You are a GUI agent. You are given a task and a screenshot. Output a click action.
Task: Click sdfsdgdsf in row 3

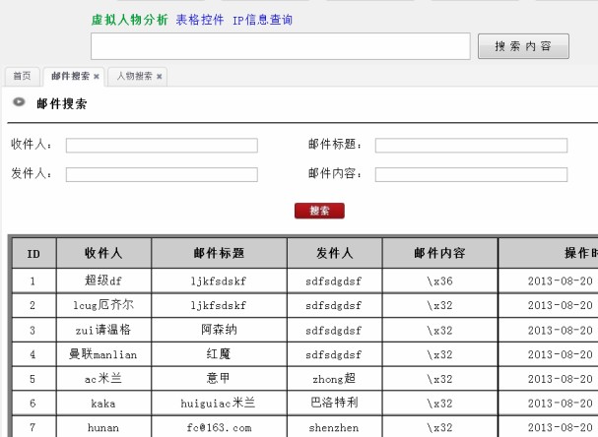[334, 331]
